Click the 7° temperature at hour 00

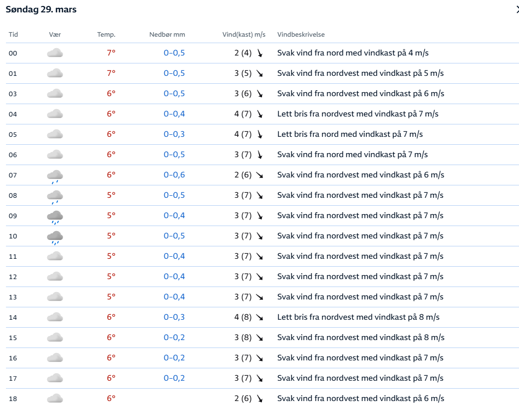111,53
